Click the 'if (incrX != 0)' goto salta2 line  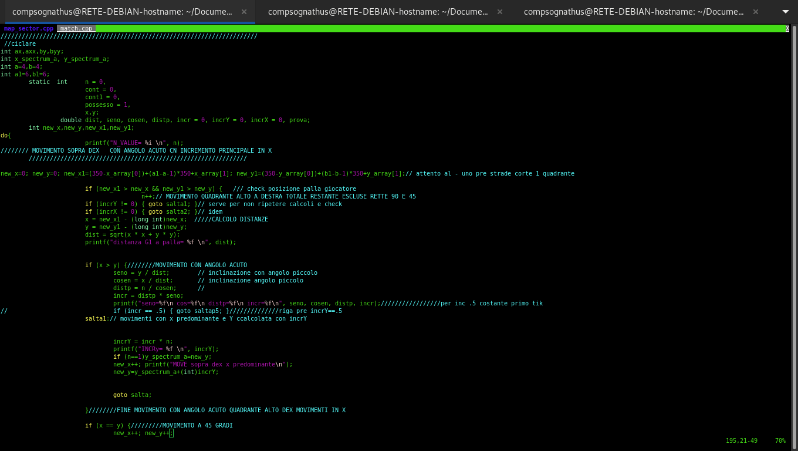[x=154, y=211]
